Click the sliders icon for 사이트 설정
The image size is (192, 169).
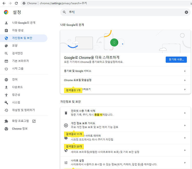click(x=66, y=163)
